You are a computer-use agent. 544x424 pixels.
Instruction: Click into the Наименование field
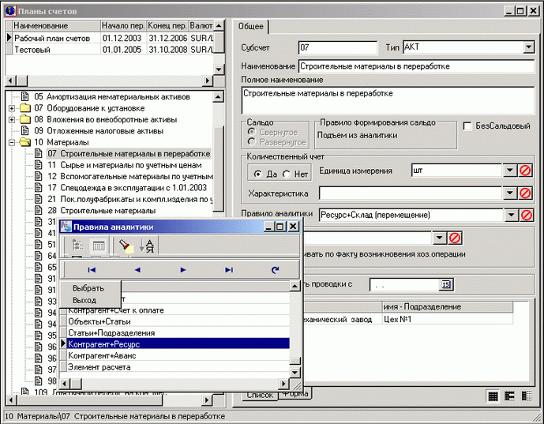tap(416, 66)
